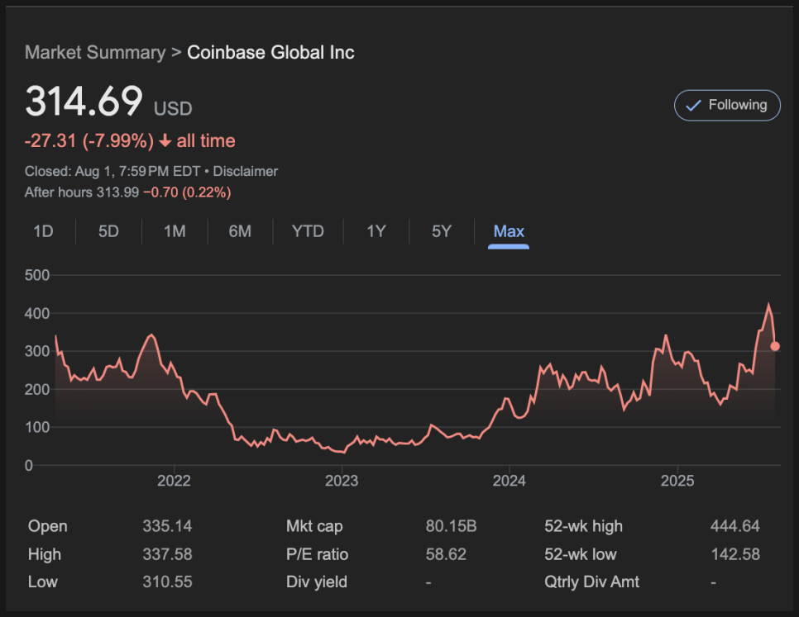Screen dimensions: 799x617
Task: Click the Open value 335.14
Action: [x=167, y=526]
